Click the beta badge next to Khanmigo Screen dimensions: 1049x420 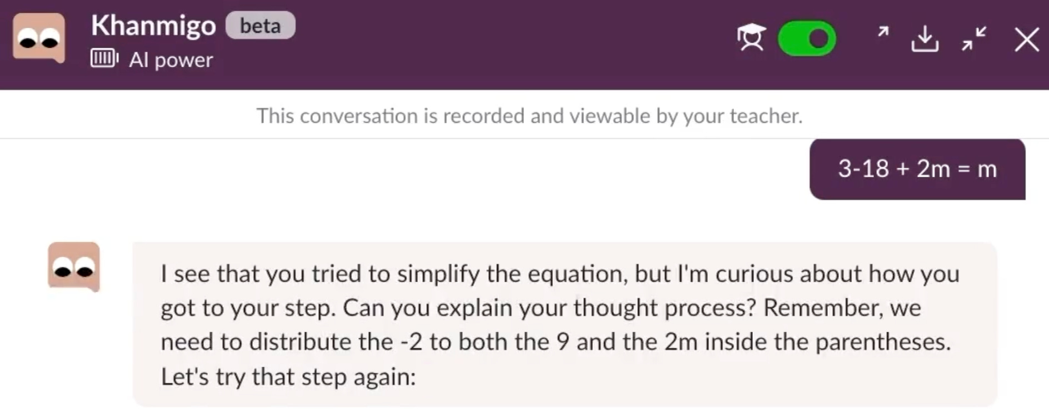point(260,26)
